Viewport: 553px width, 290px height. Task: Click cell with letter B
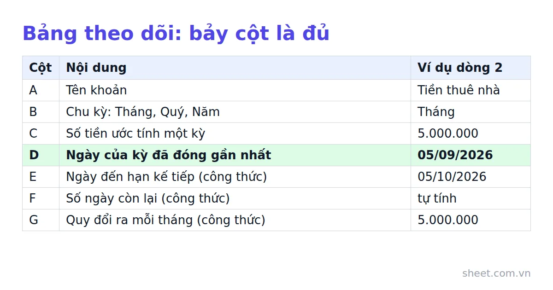41,112
